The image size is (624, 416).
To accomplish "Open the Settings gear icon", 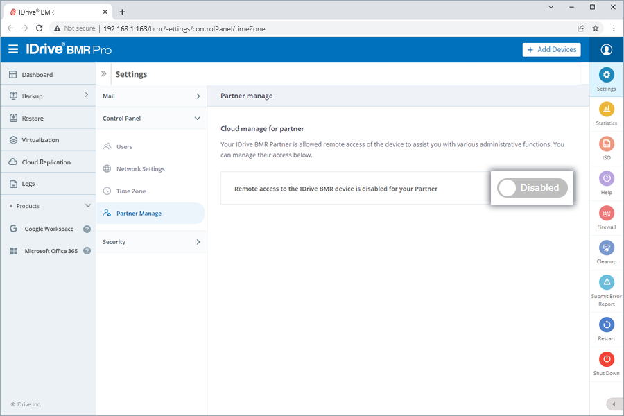I will coord(606,75).
